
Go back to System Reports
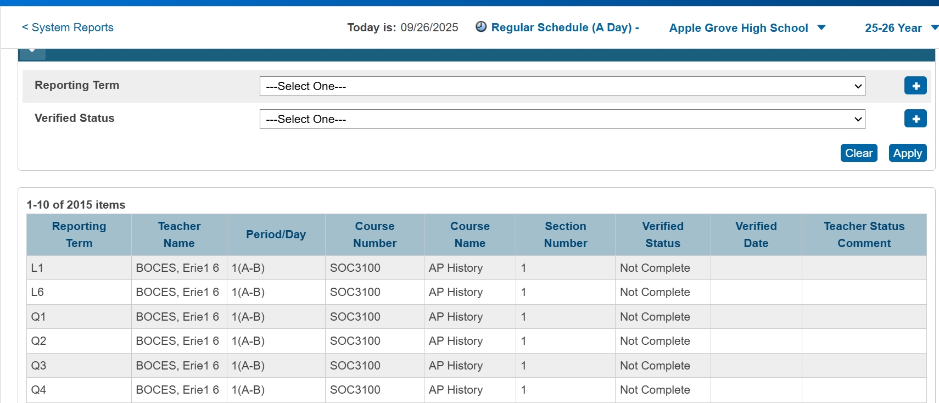(x=68, y=27)
